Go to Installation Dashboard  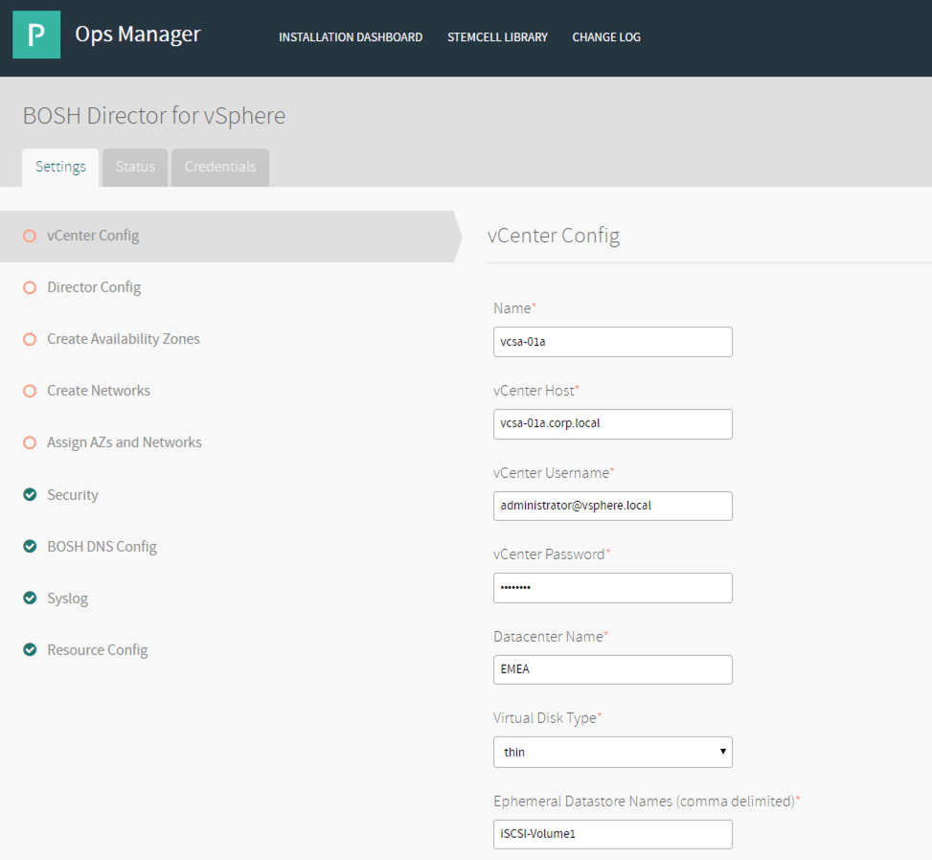point(351,37)
